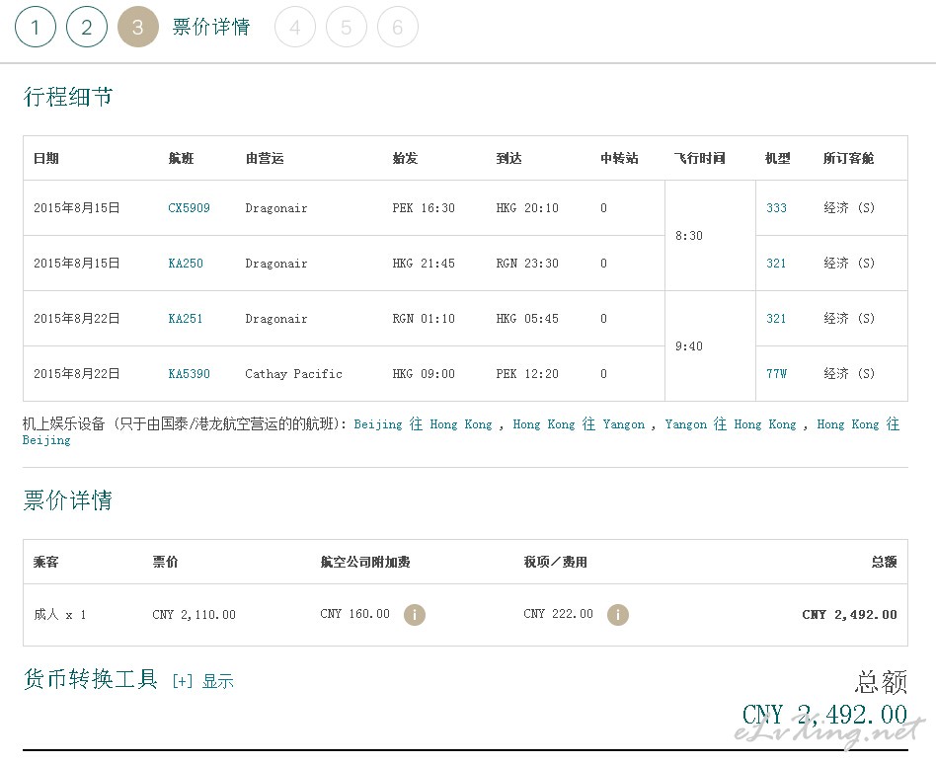This screenshot has width=936, height=764.
Task: Click the 中转站 column header
Action: coord(619,158)
